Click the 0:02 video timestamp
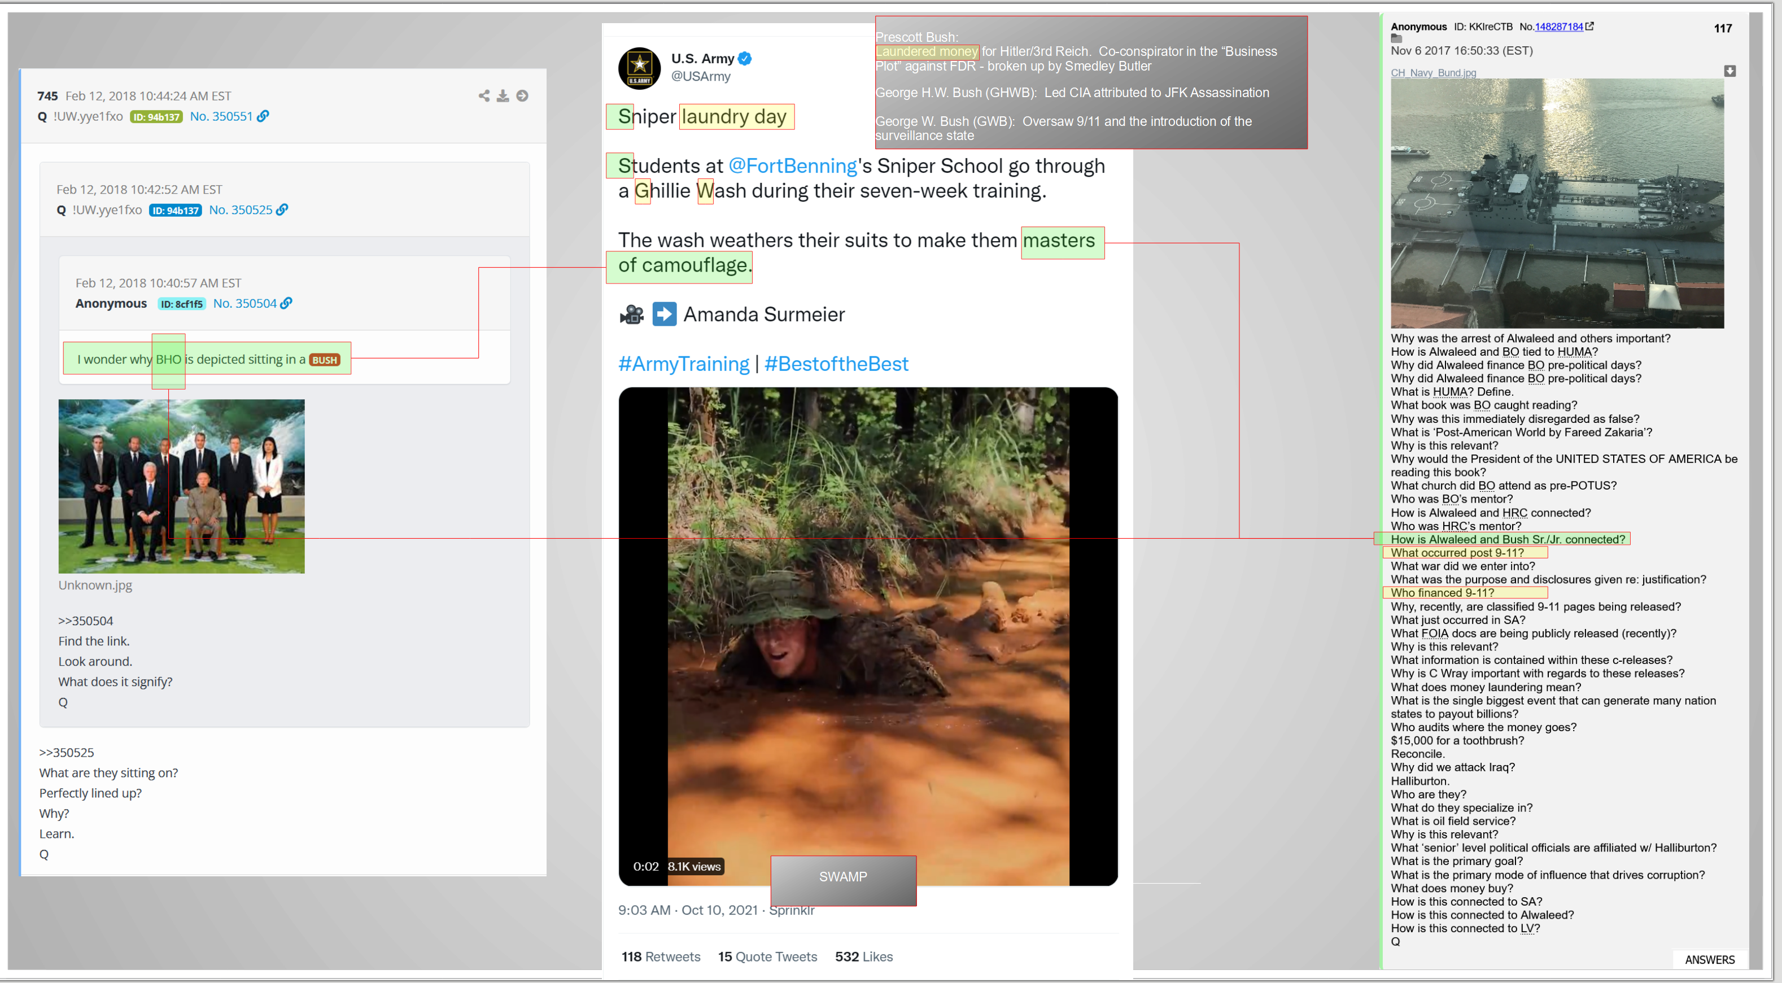The width and height of the screenshot is (1782, 983). (x=645, y=866)
